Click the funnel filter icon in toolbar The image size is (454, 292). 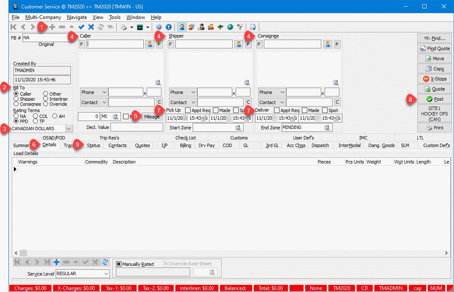click(239, 27)
